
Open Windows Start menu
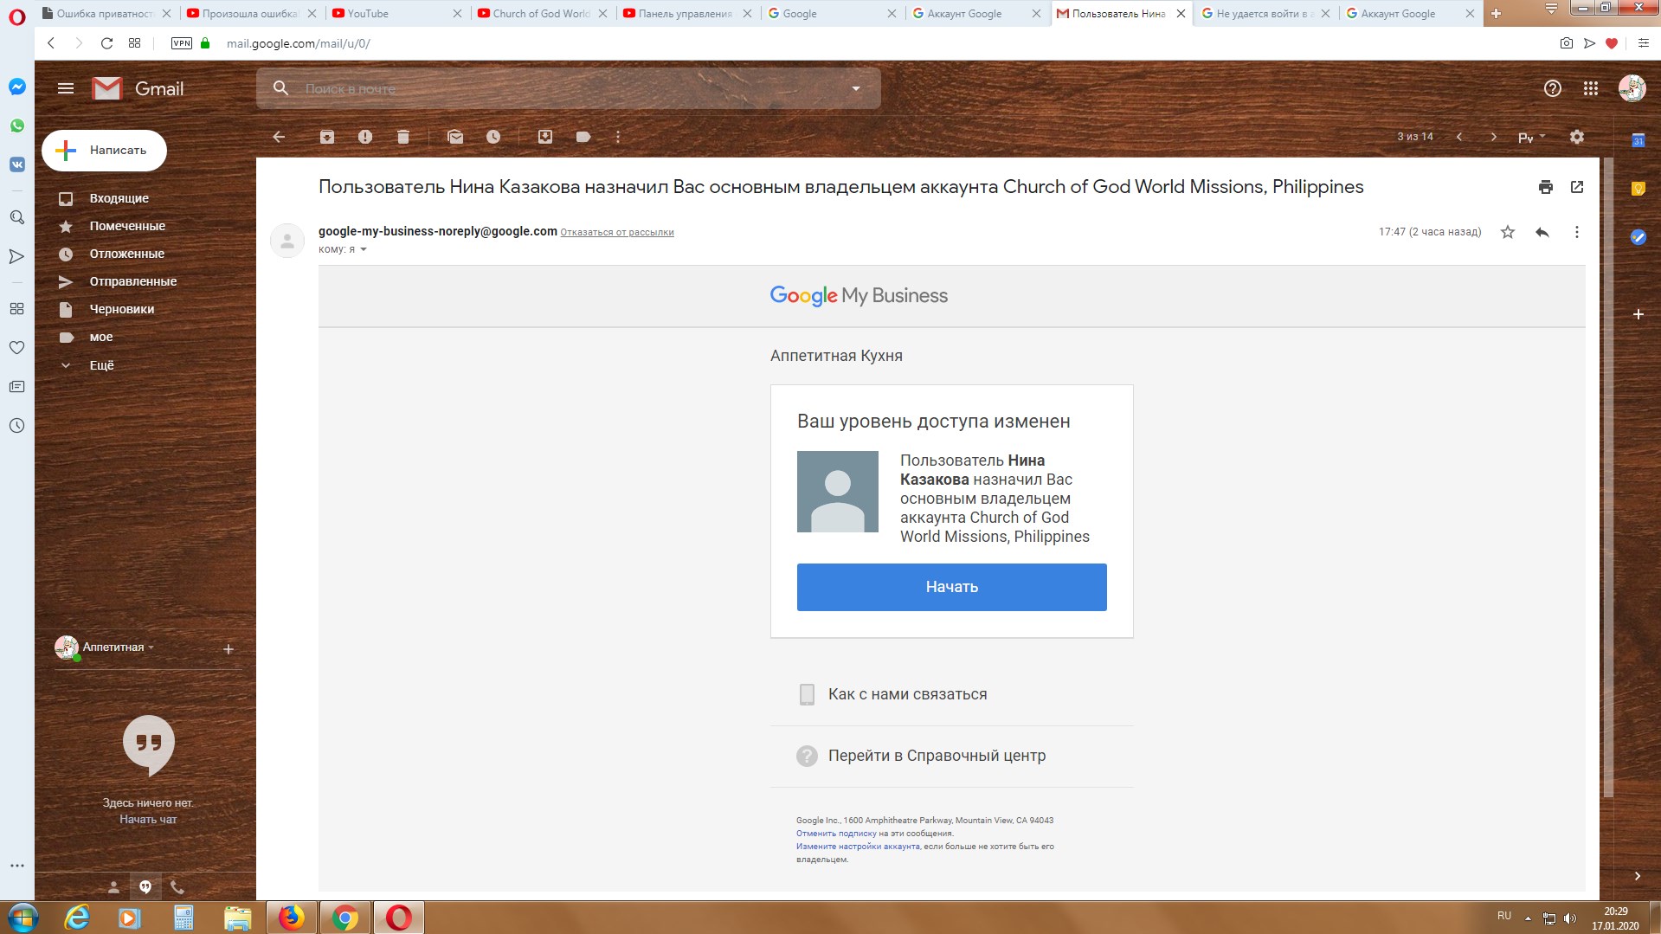23,918
